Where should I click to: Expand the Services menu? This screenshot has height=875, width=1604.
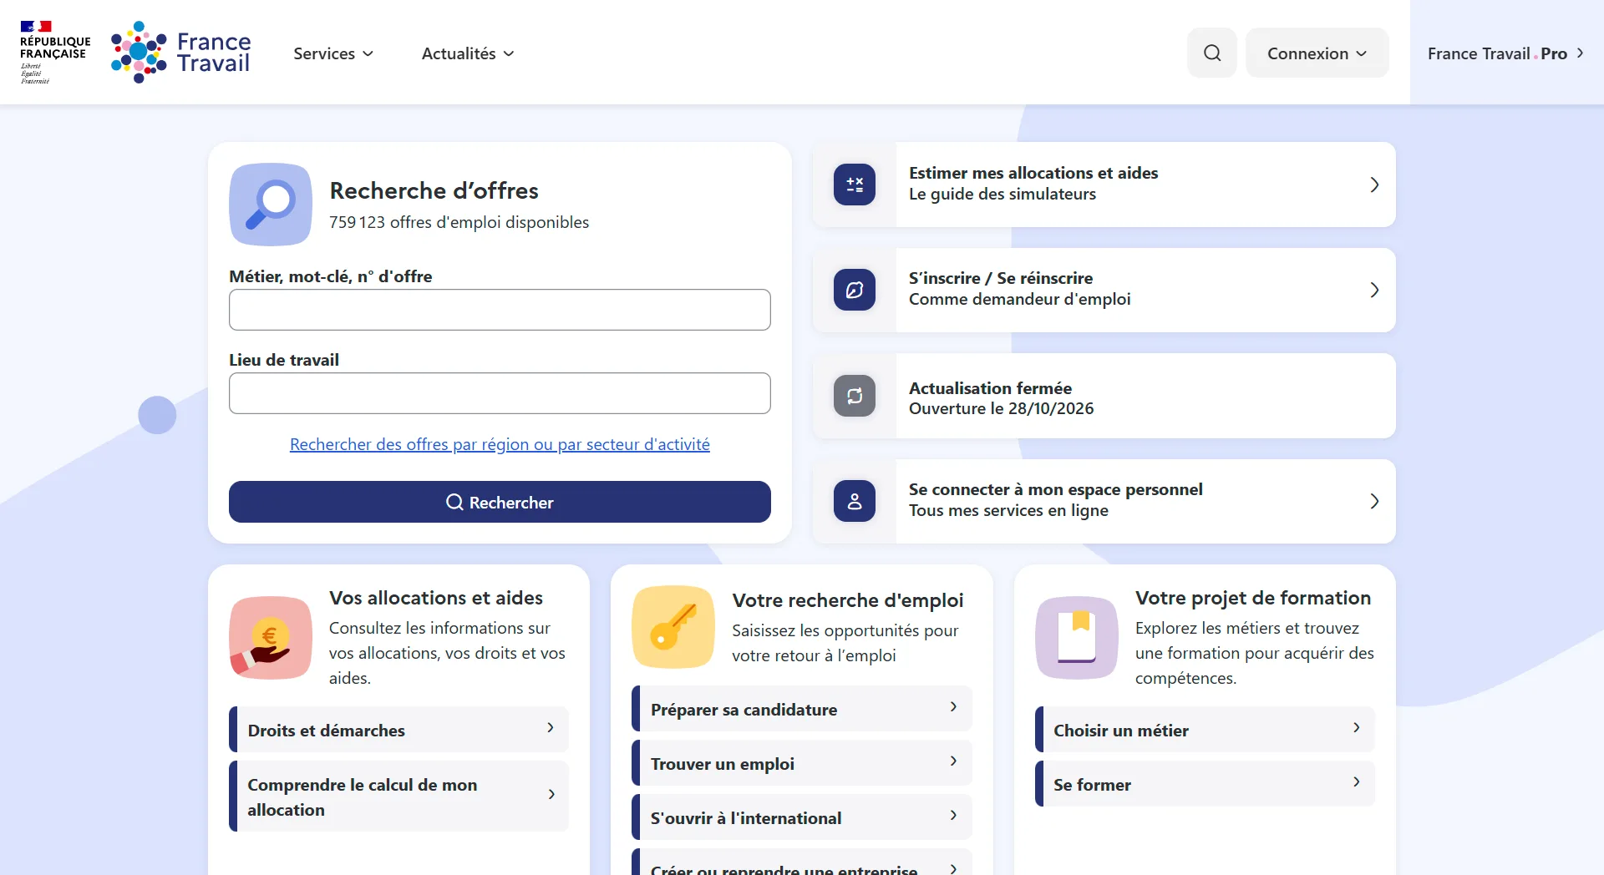[x=333, y=53]
